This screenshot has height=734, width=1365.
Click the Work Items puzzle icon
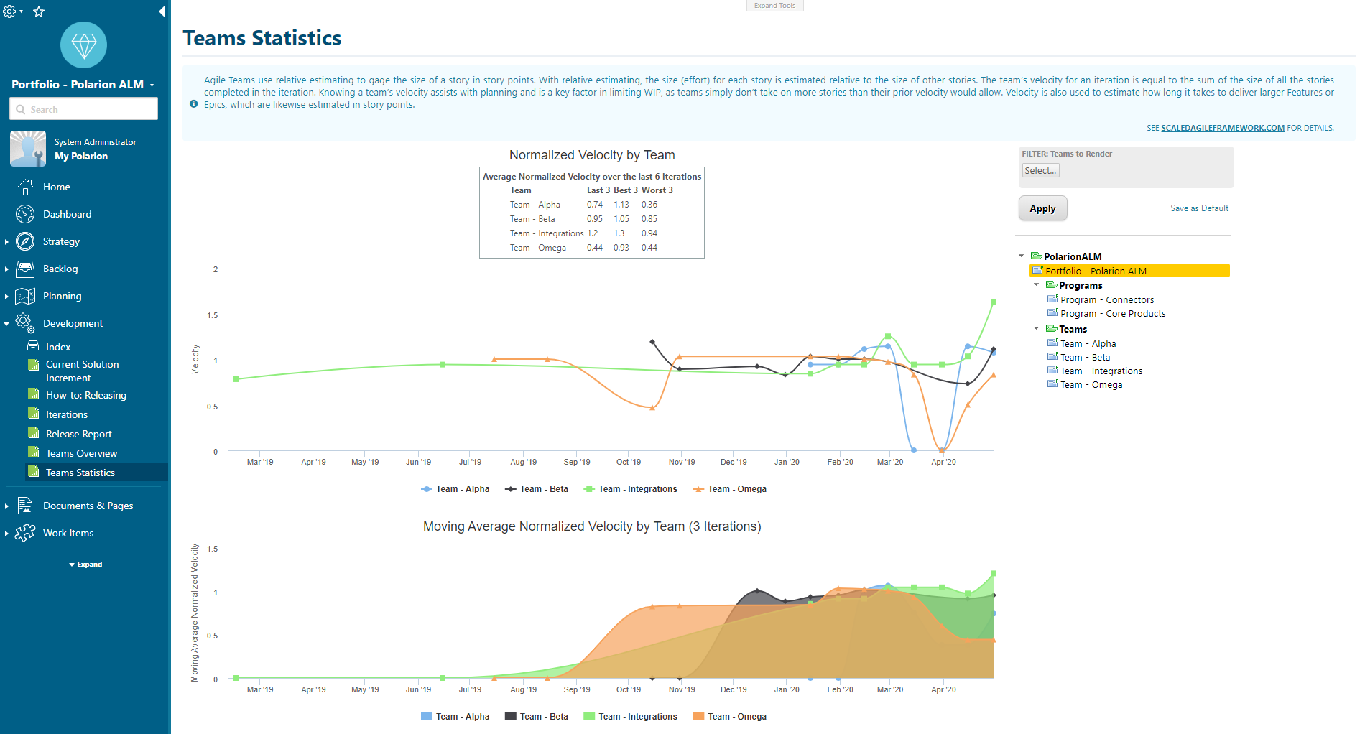25,533
